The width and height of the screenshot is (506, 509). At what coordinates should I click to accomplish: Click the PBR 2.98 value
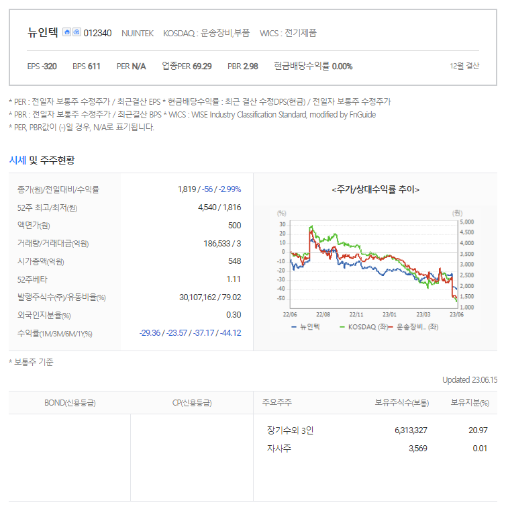(x=243, y=66)
